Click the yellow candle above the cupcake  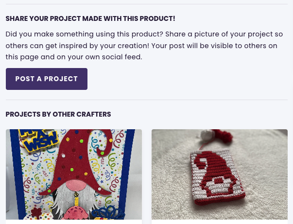(x=76, y=200)
